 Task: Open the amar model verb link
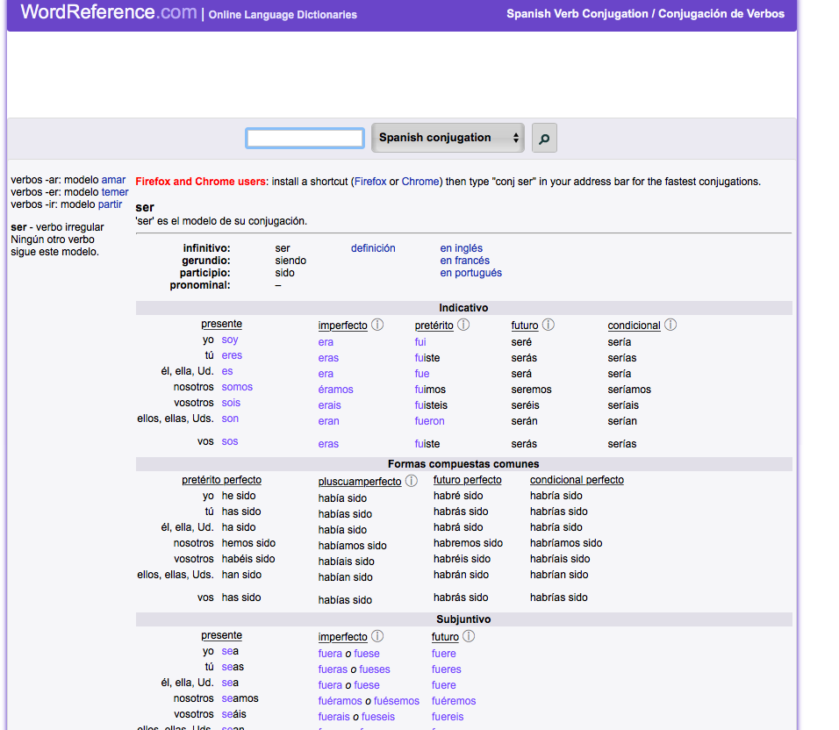[x=113, y=180]
